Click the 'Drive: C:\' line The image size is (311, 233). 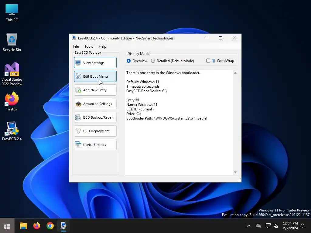point(134,114)
